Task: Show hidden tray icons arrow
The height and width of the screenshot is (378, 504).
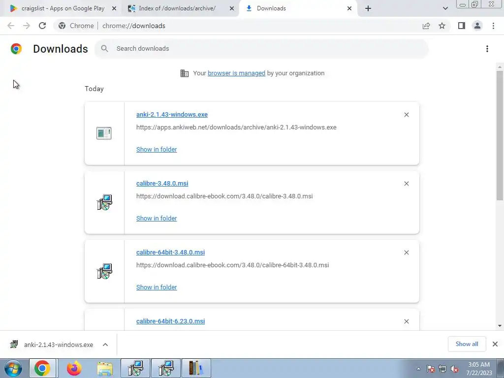Action: click(x=418, y=369)
